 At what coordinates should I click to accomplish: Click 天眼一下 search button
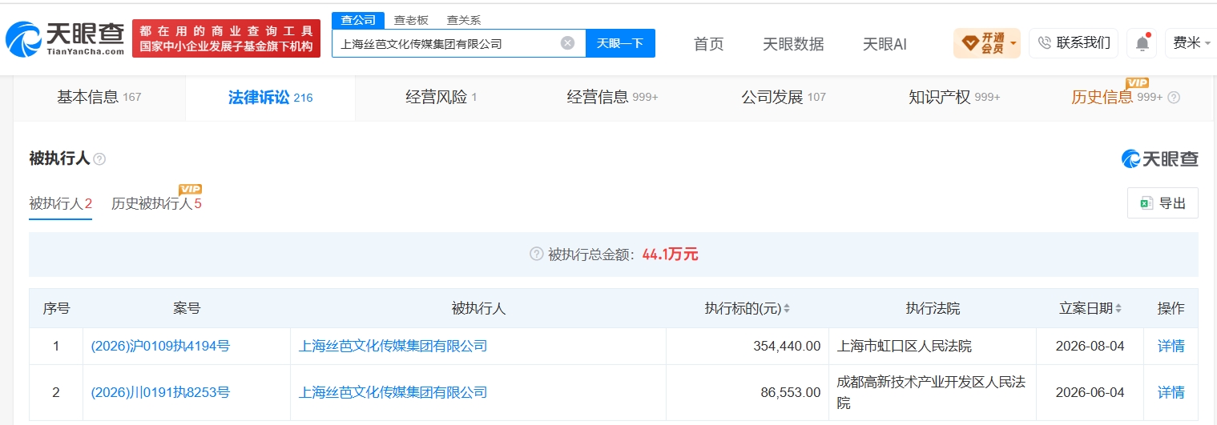coord(620,43)
